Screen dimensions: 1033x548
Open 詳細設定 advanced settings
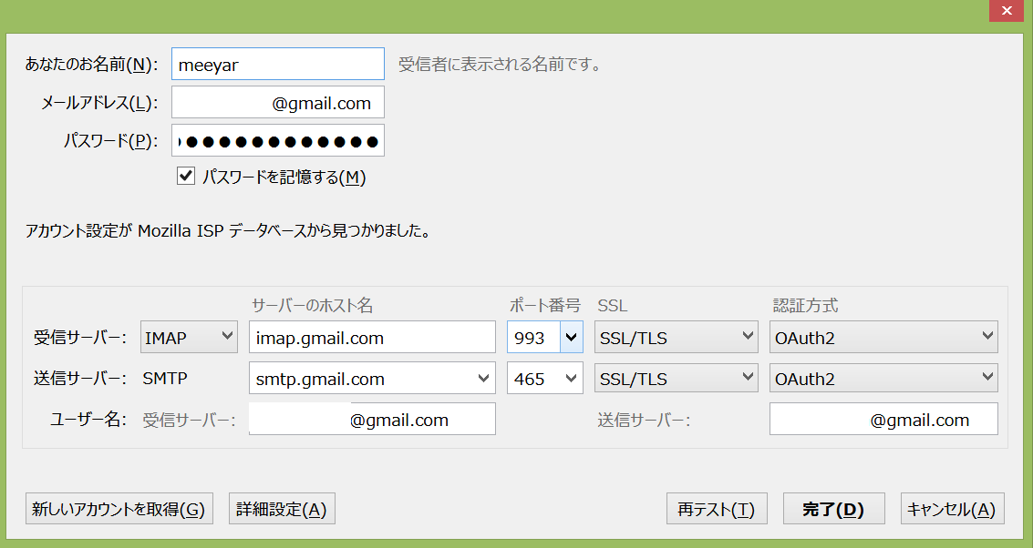point(281,509)
